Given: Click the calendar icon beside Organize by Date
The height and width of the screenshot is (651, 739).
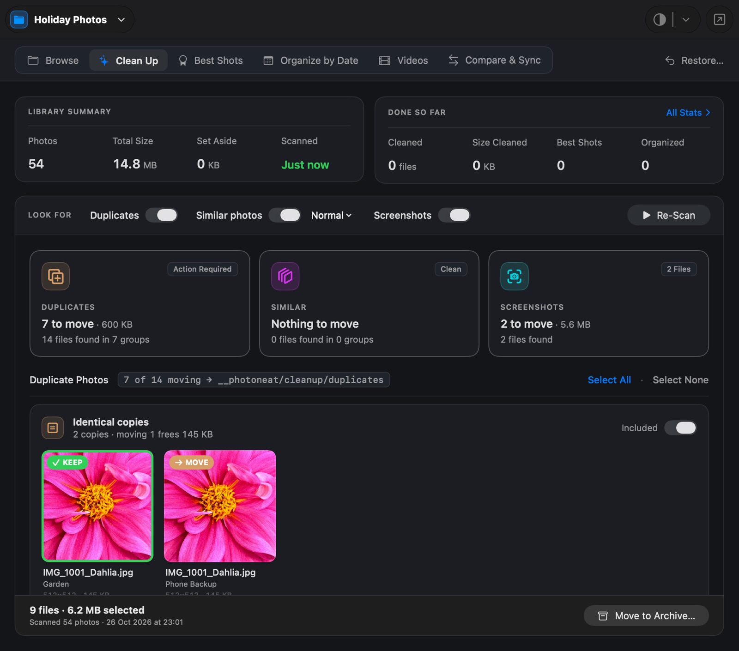Looking at the screenshot, I should pos(268,60).
